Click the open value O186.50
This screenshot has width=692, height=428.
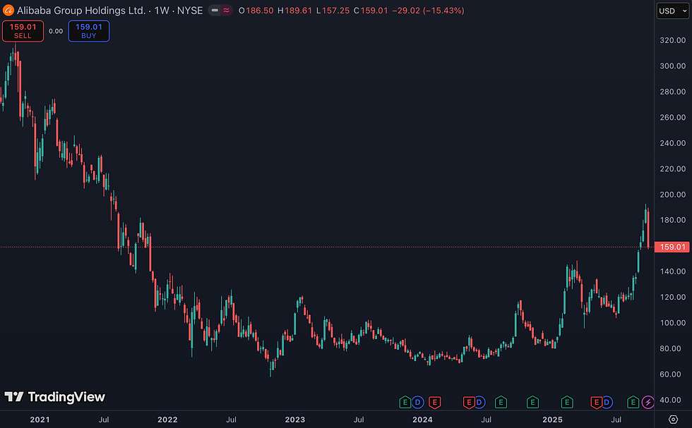[x=256, y=11]
